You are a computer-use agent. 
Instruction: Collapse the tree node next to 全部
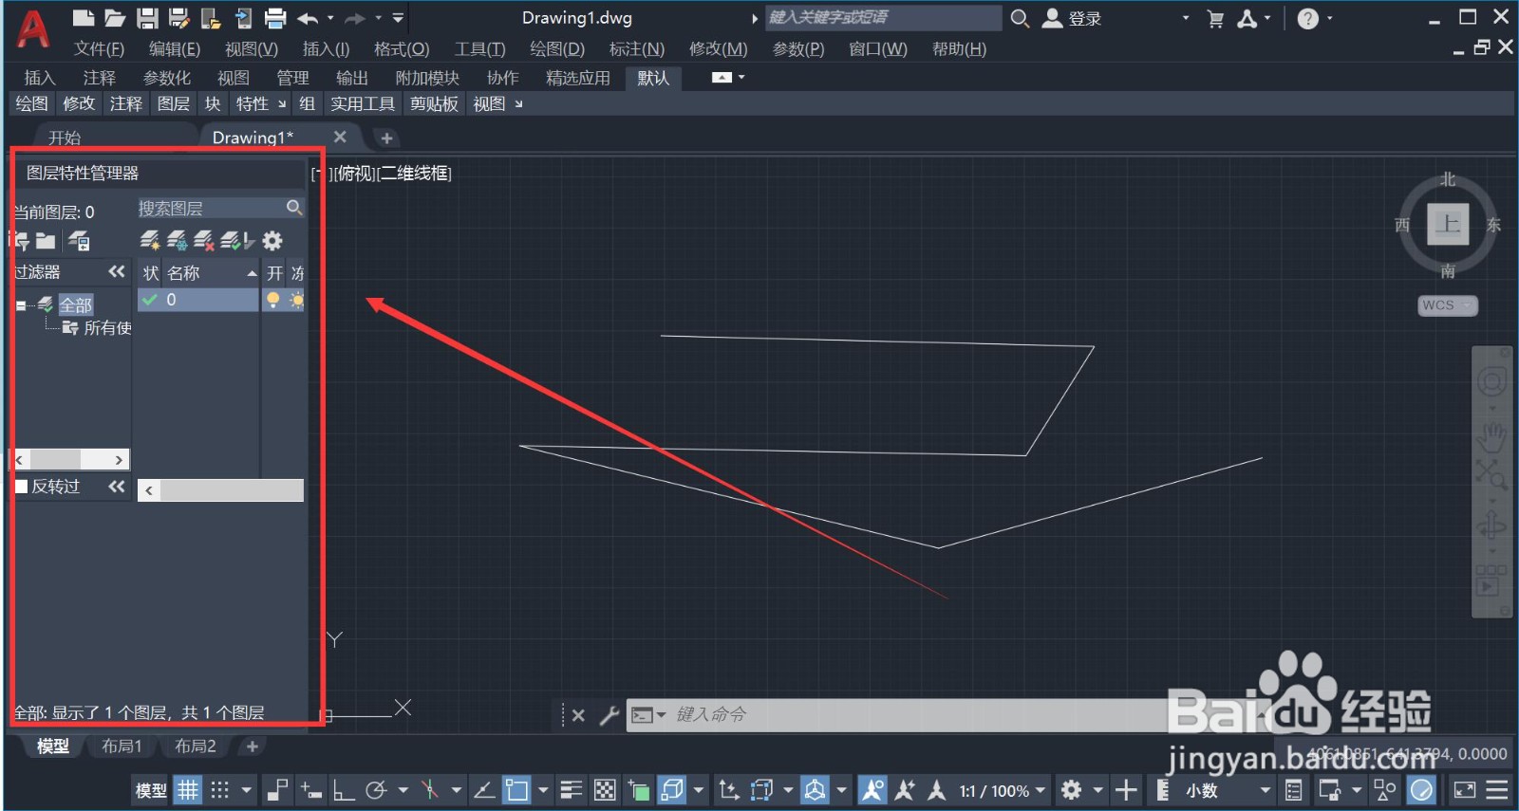coord(21,305)
